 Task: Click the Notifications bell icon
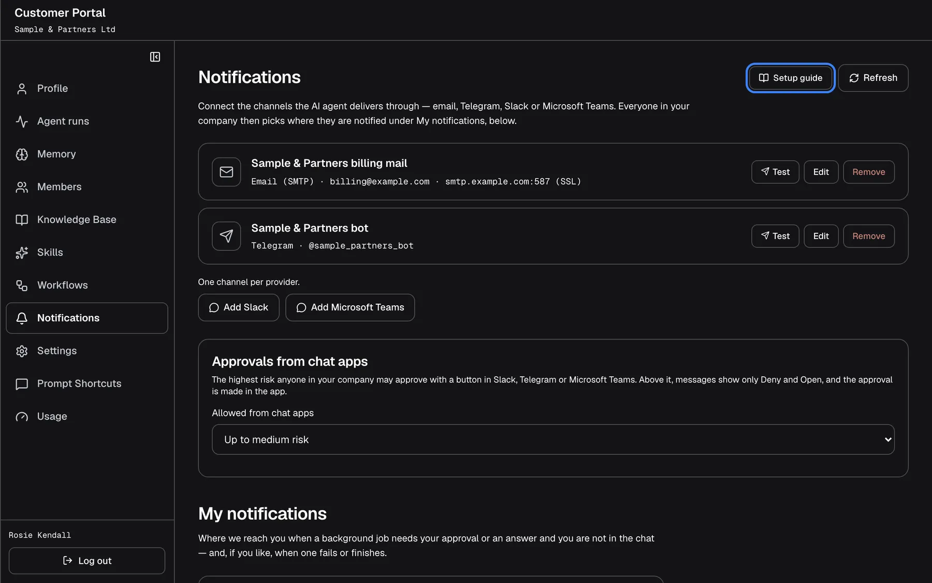(x=22, y=318)
